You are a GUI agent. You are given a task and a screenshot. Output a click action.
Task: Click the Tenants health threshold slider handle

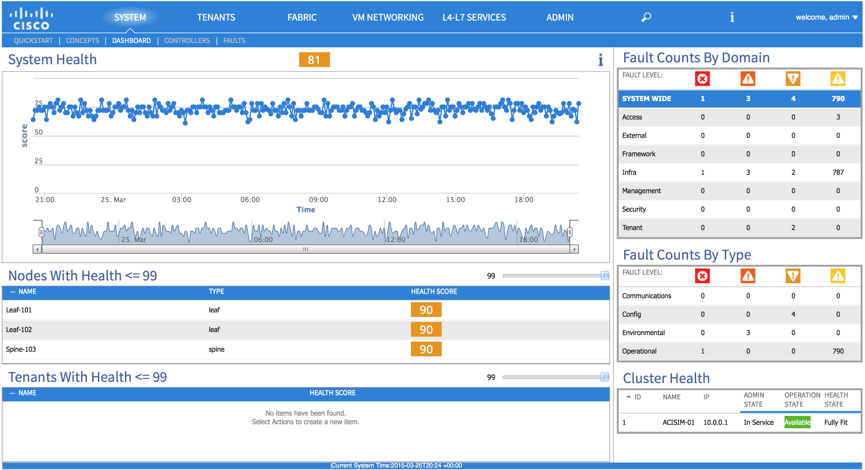coord(605,377)
